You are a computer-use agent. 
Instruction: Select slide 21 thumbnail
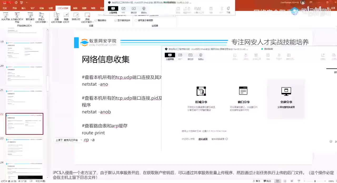pyautogui.click(x=24, y=99)
